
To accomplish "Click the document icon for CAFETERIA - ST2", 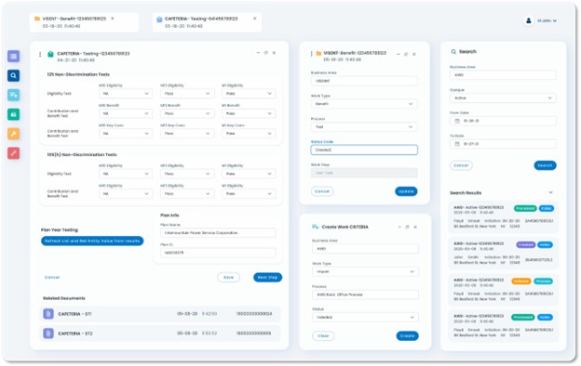I will pos(48,333).
